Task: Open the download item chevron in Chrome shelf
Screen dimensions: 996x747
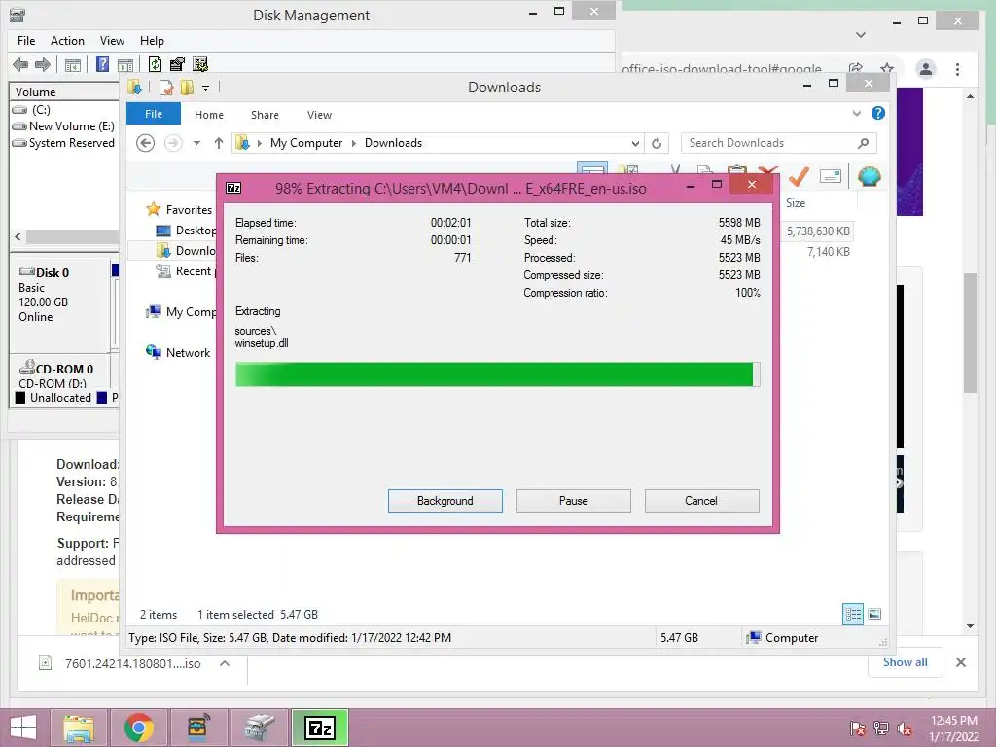Action: 225,663
